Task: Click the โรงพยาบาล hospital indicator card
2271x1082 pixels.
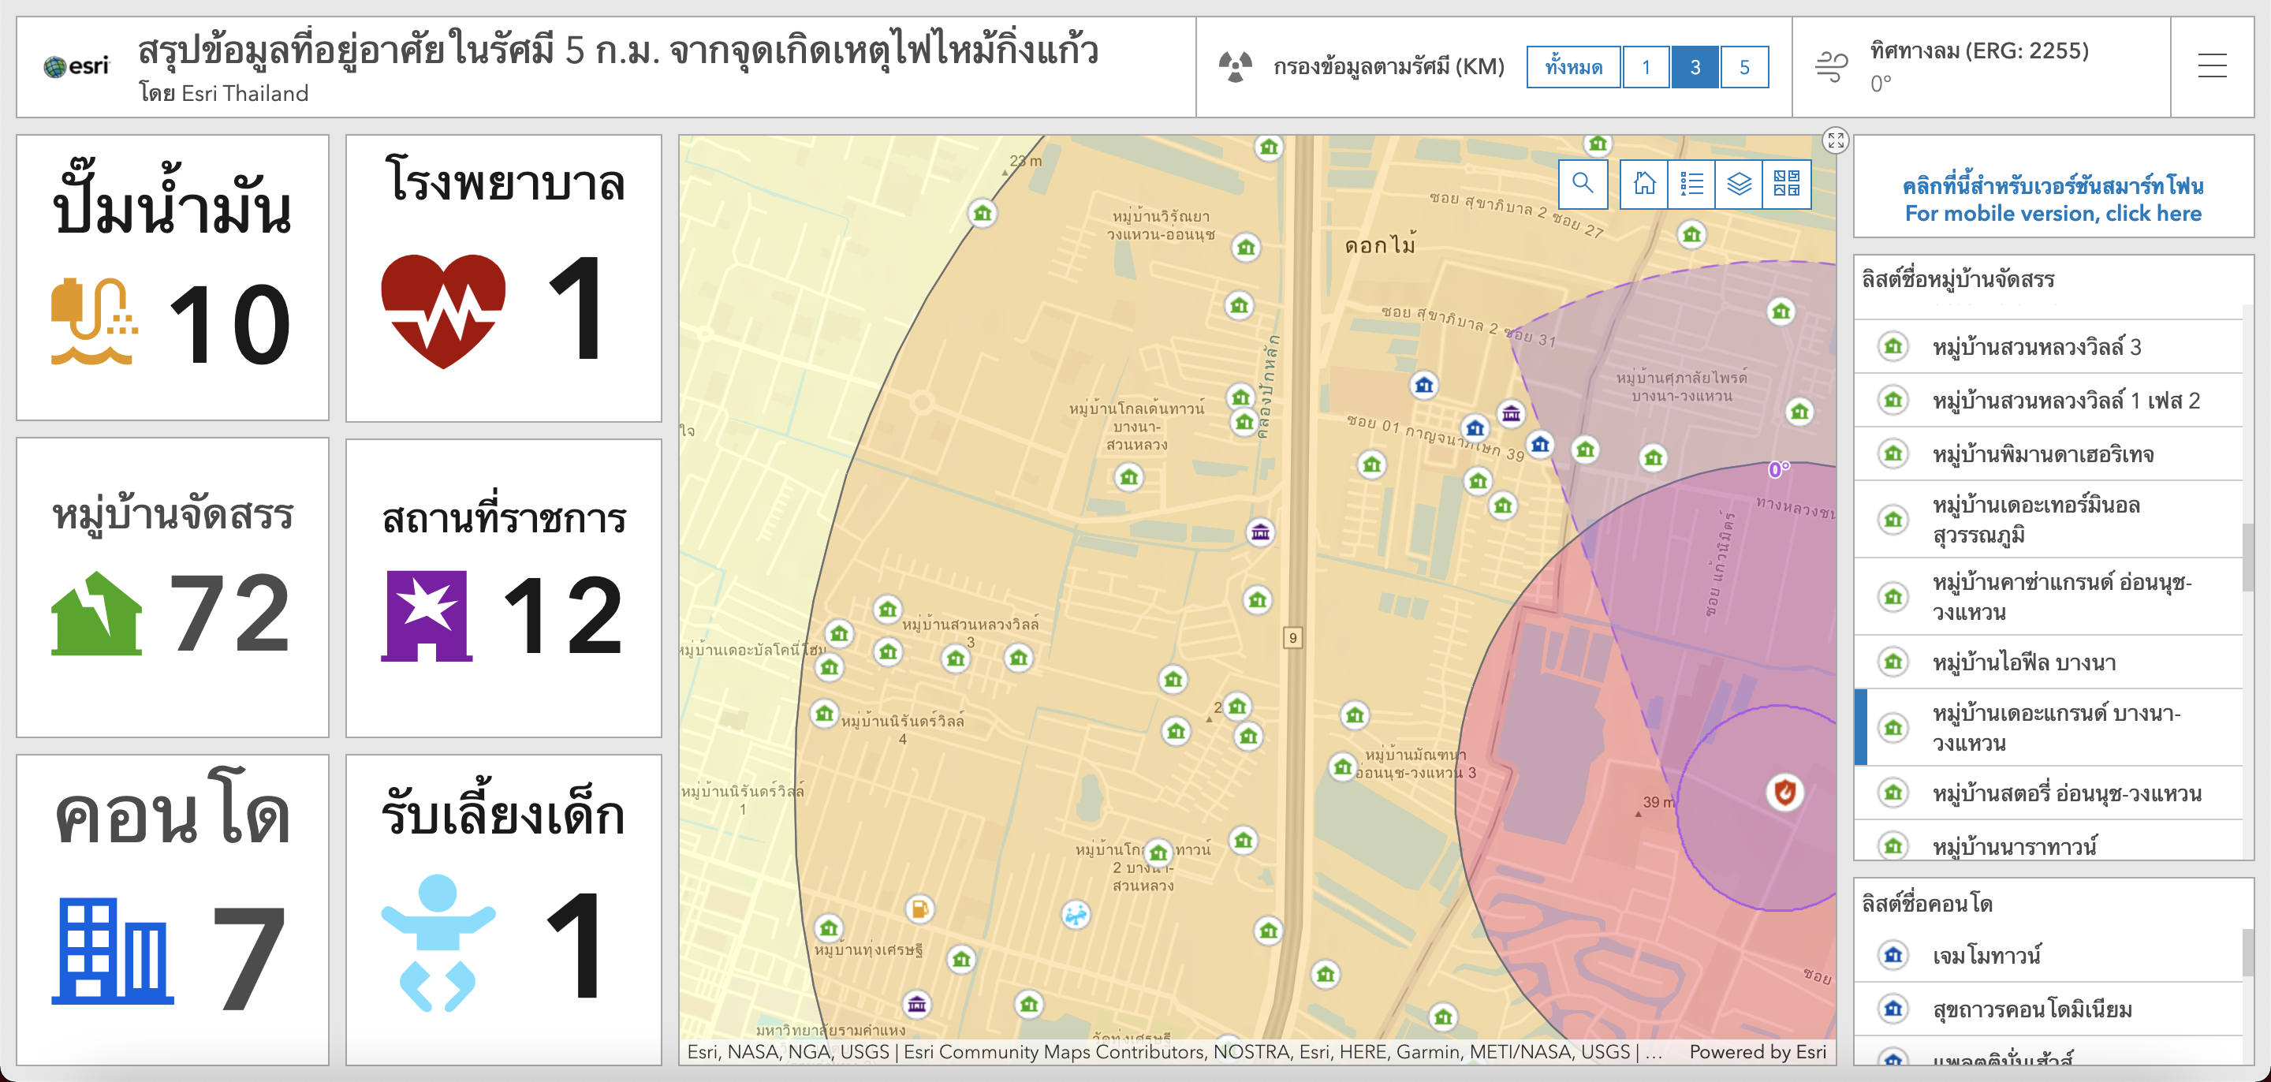Action: click(502, 277)
